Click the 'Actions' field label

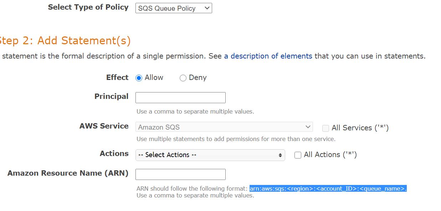(114, 154)
